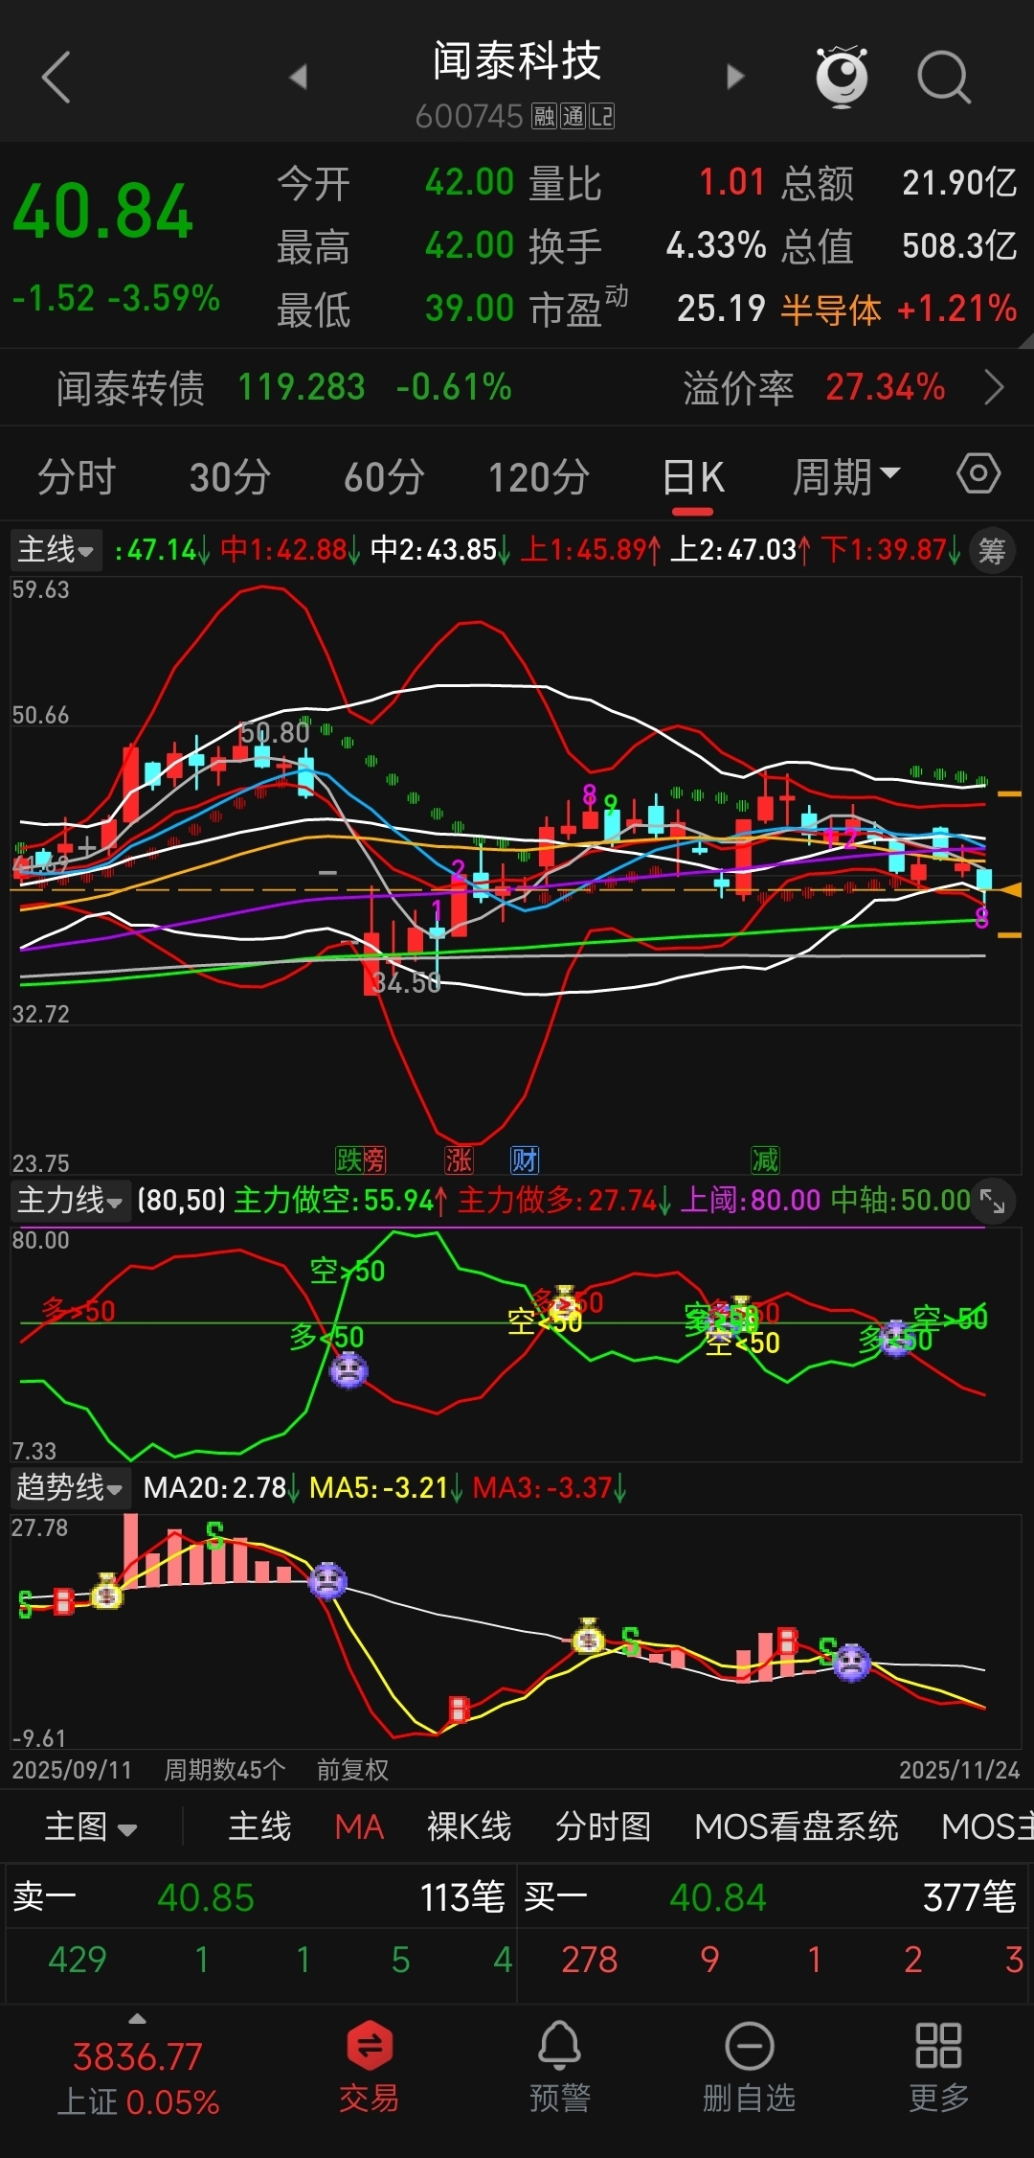
Task: Open the 趋势线 indicator dropdown
Action: [x=70, y=1487]
